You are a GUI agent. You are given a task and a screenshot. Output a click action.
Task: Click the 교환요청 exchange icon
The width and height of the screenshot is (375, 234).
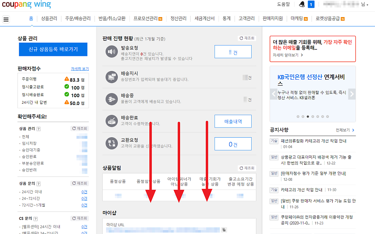(112, 143)
